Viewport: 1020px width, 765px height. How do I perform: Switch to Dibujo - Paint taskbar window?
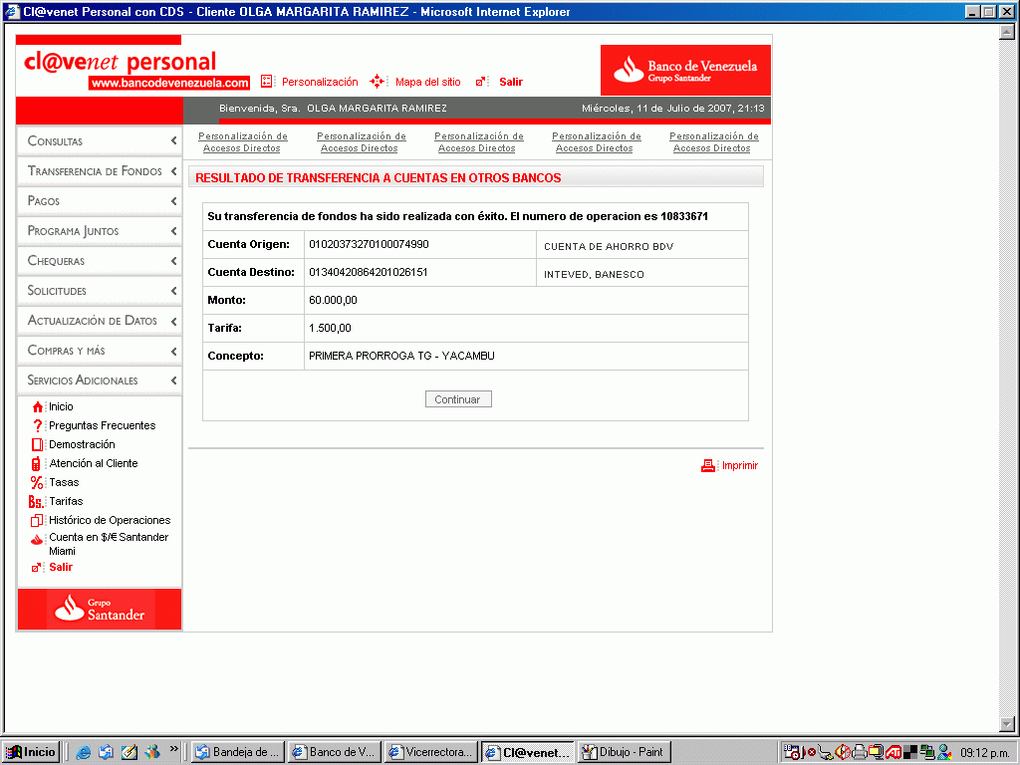(625, 752)
